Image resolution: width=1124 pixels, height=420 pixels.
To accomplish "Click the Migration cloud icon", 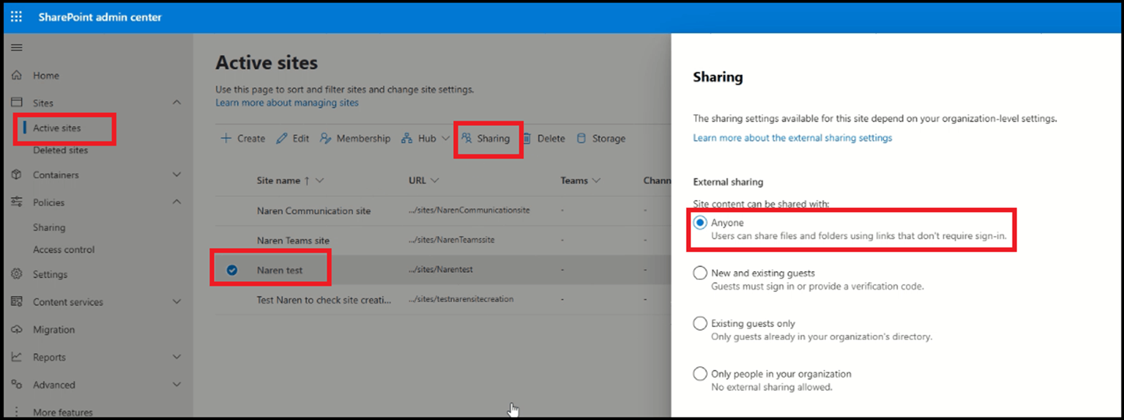I will [x=17, y=329].
